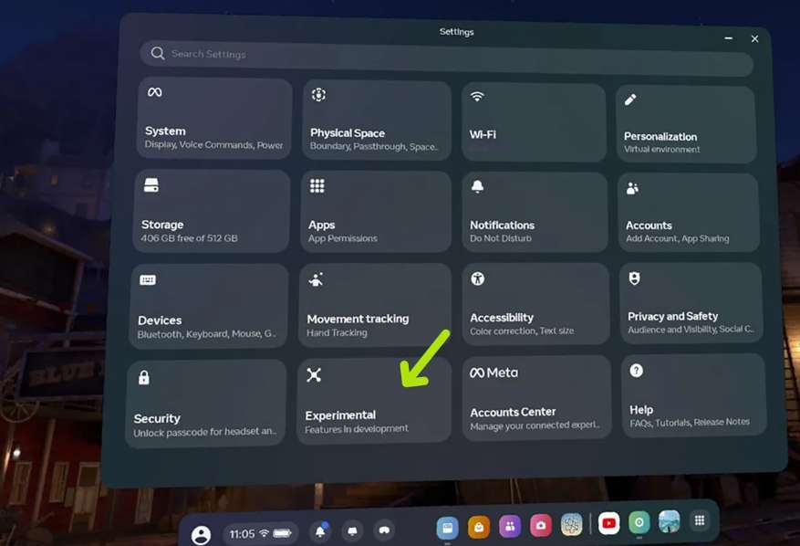The height and width of the screenshot is (546, 800).
Task: Select the Security lock tile
Action: tap(206, 403)
